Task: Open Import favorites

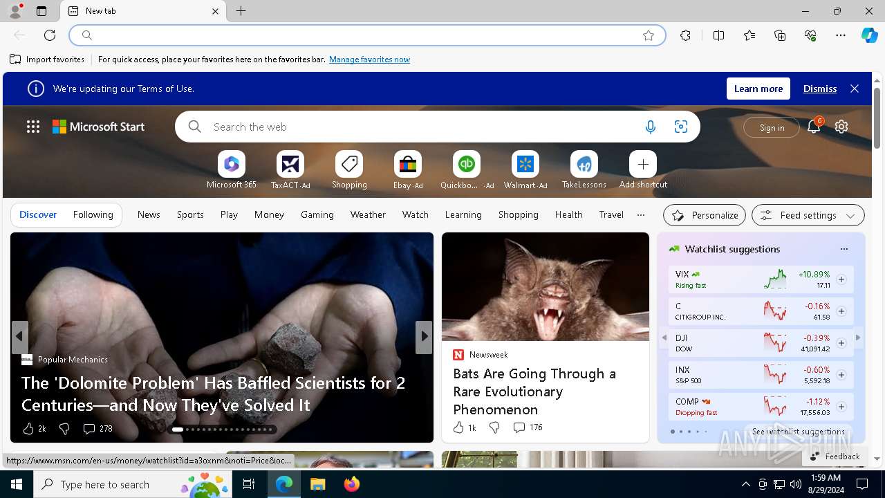Action: click(x=47, y=59)
